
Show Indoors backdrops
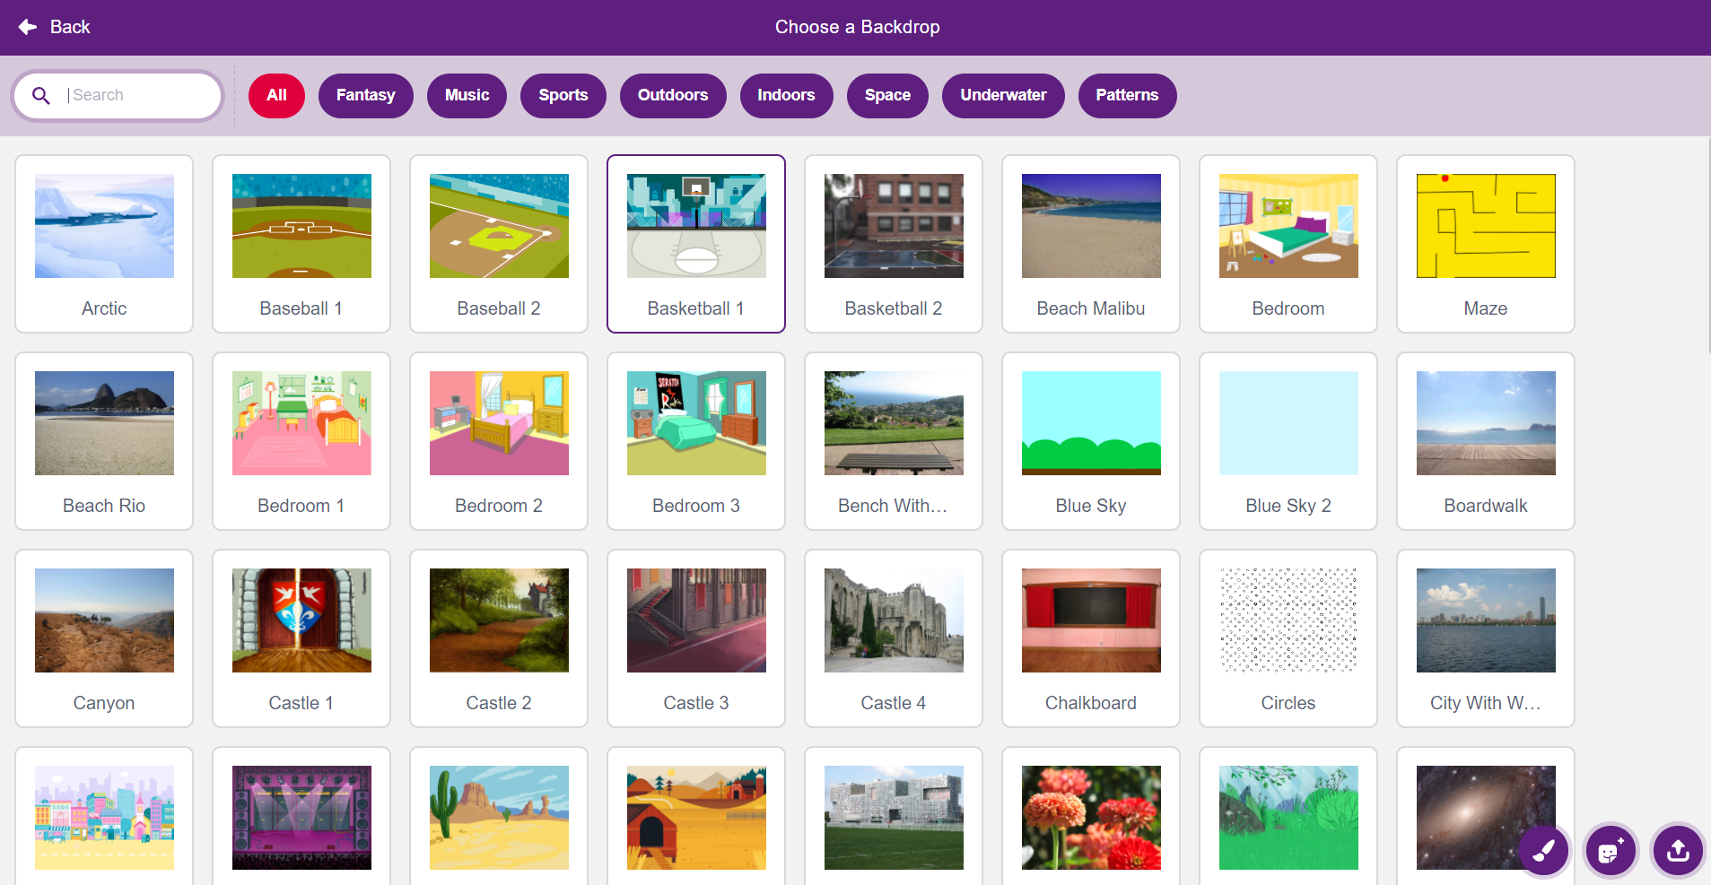(786, 95)
